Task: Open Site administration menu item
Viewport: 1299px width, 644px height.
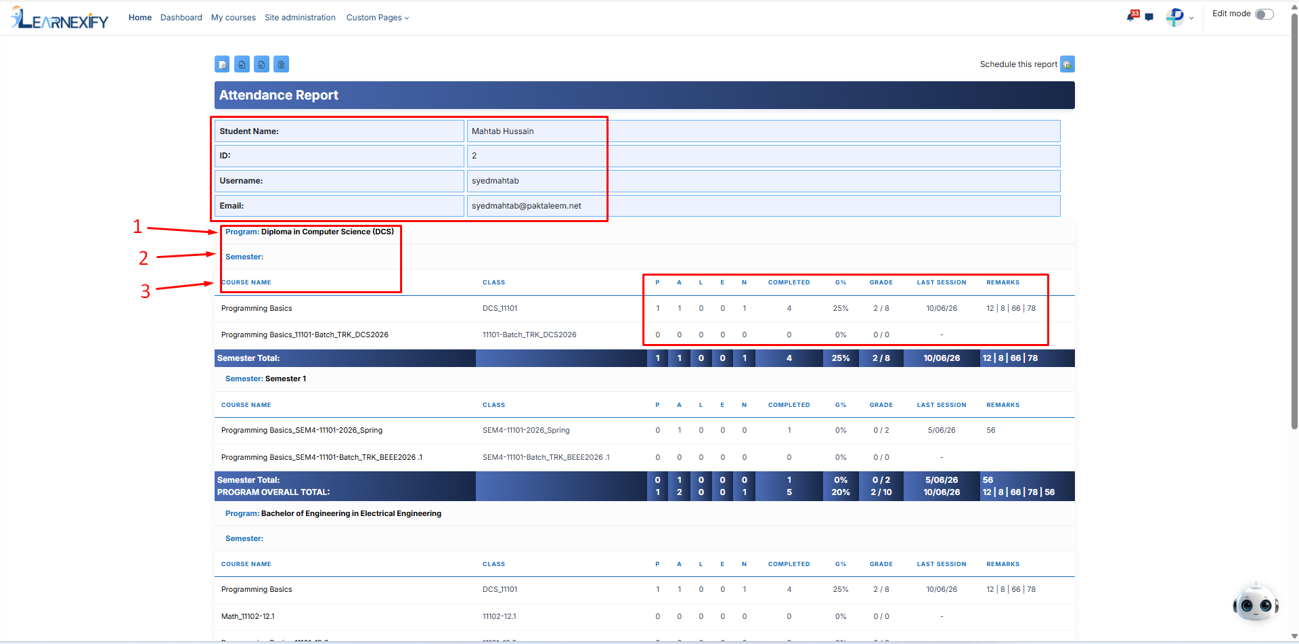Action: pyautogui.click(x=300, y=18)
